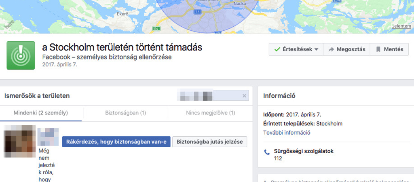This screenshot has height=182, width=414.
Task: Click the emergency number 112
Action: [x=278, y=159]
